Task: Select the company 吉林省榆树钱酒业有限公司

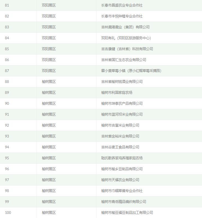Action: pos(122,82)
